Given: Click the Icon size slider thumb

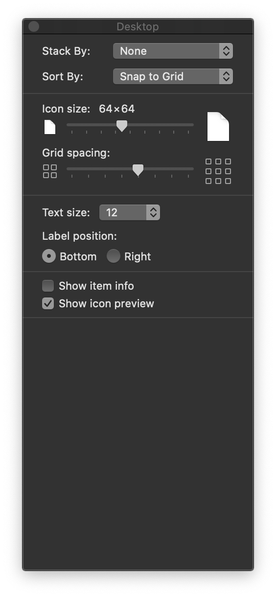Looking at the screenshot, I should (x=122, y=126).
